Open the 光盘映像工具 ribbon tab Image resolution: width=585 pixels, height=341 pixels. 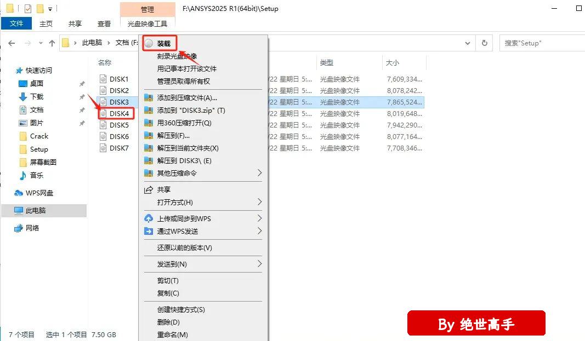[x=147, y=24]
